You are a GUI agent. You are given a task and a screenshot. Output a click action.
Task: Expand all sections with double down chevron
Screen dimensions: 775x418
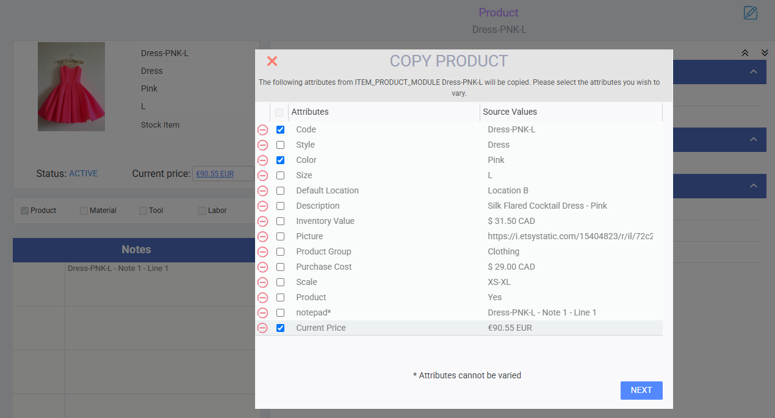click(x=765, y=53)
